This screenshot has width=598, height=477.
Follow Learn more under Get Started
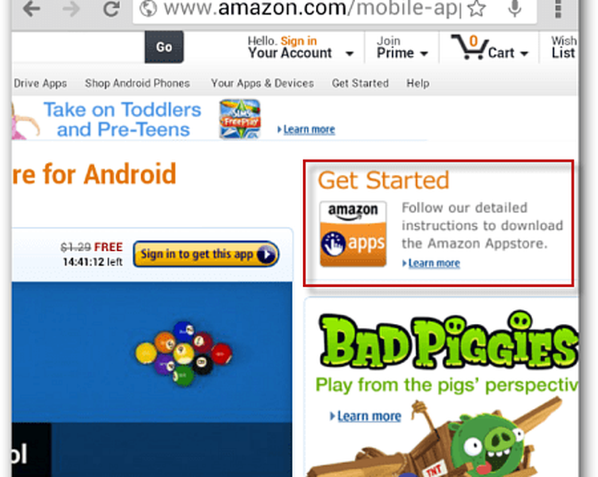pos(434,263)
